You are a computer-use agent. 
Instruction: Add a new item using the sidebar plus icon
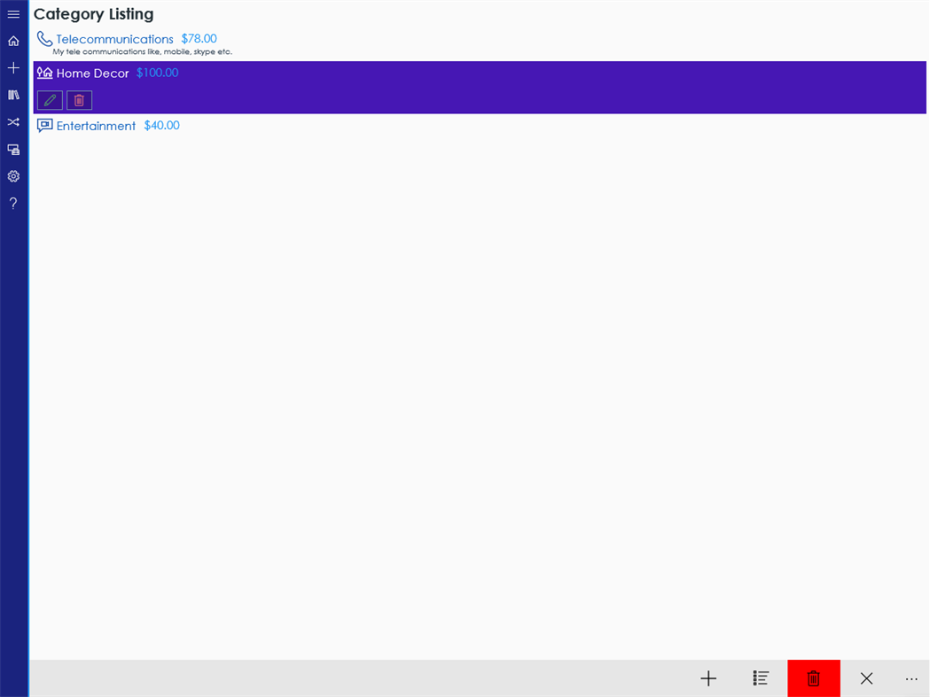pos(12,67)
